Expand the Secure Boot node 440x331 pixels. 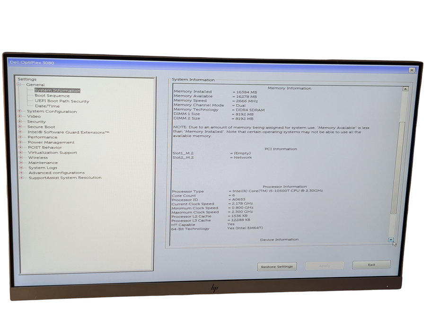[x=20, y=127]
